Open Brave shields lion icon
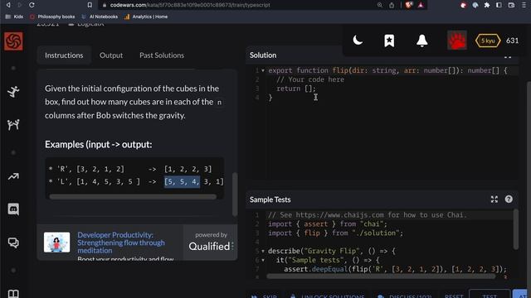This screenshot has width=531, height=298. pyautogui.click(x=408, y=5)
